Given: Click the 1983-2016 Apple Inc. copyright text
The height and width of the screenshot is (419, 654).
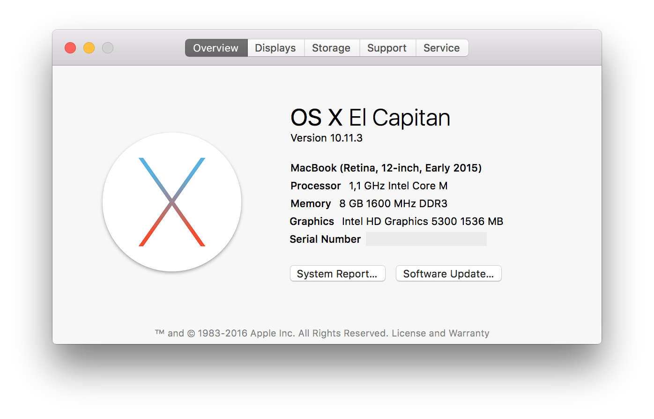Looking at the screenshot, I should pyautogui.click(x=272, y=333).
